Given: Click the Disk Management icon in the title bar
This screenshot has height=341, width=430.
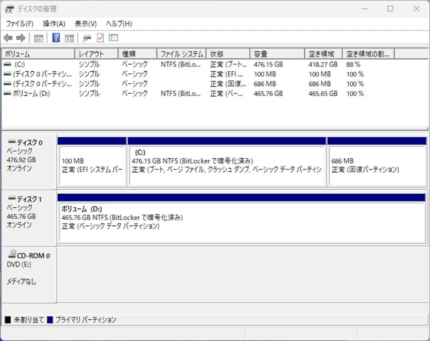Looking at the screenshot, I should tap(8, 8).
